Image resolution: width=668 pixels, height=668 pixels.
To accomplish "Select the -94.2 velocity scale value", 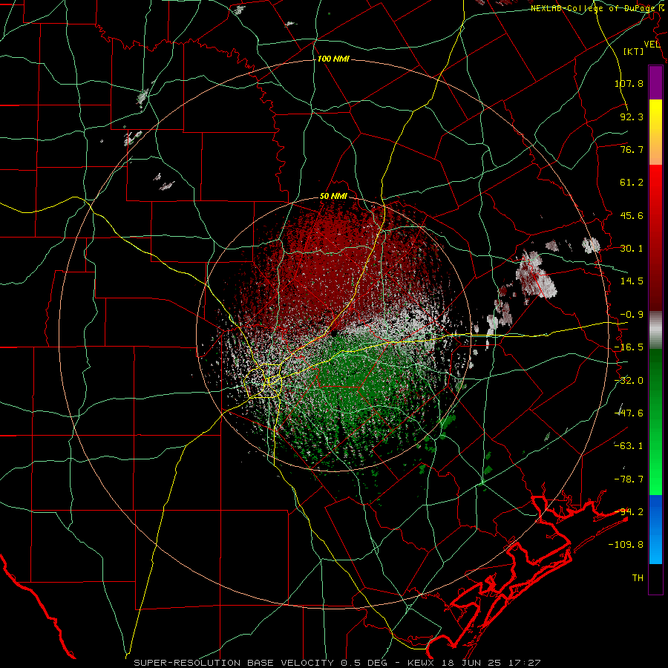I will [629, 512].
